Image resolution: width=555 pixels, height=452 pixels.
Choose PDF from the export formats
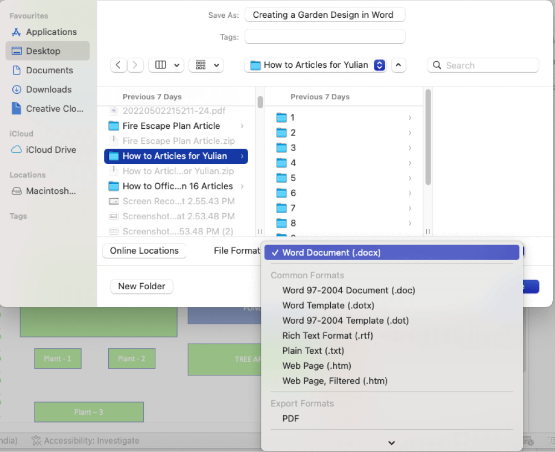click(290, 419)
